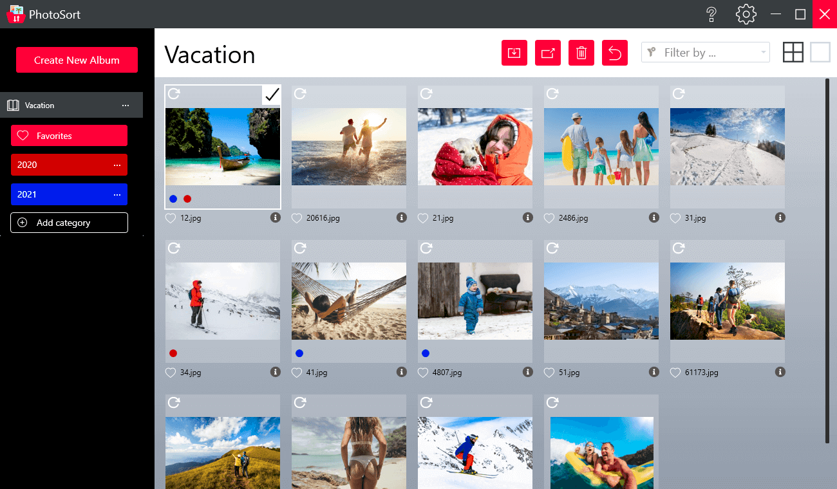Select the Favorites category
This screenshot has width=837, height=489.
tap(69, 136)
